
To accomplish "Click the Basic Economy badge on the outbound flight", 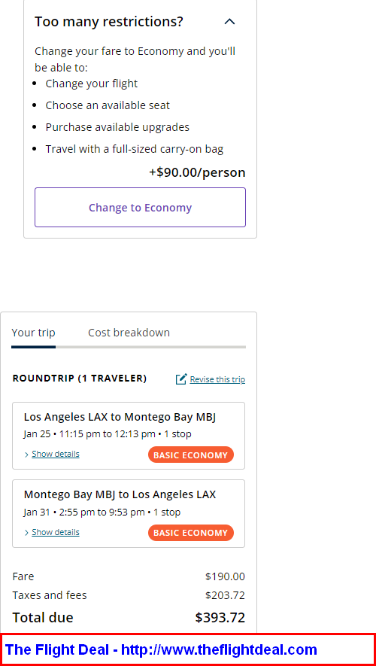I will (x=190, y=455).
